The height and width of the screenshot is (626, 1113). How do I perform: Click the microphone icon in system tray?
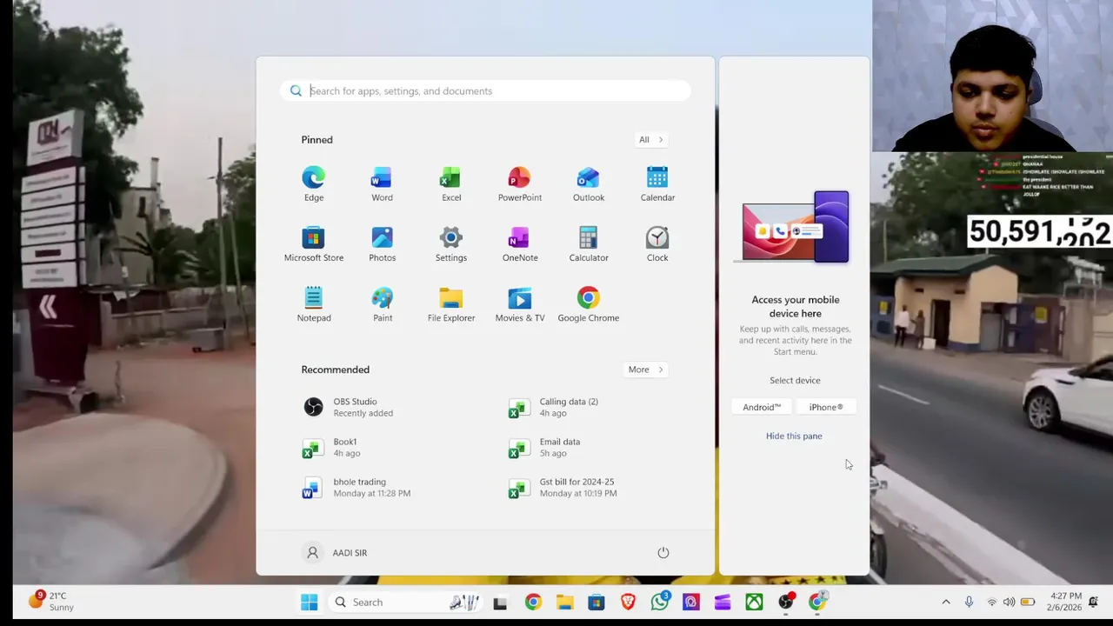click(969, 602)
